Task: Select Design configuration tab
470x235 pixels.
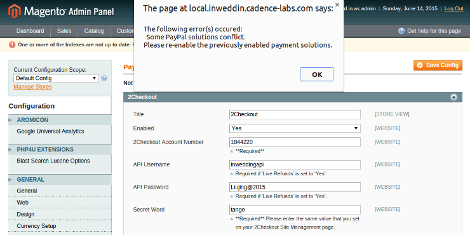Action: tap(25, 214)
